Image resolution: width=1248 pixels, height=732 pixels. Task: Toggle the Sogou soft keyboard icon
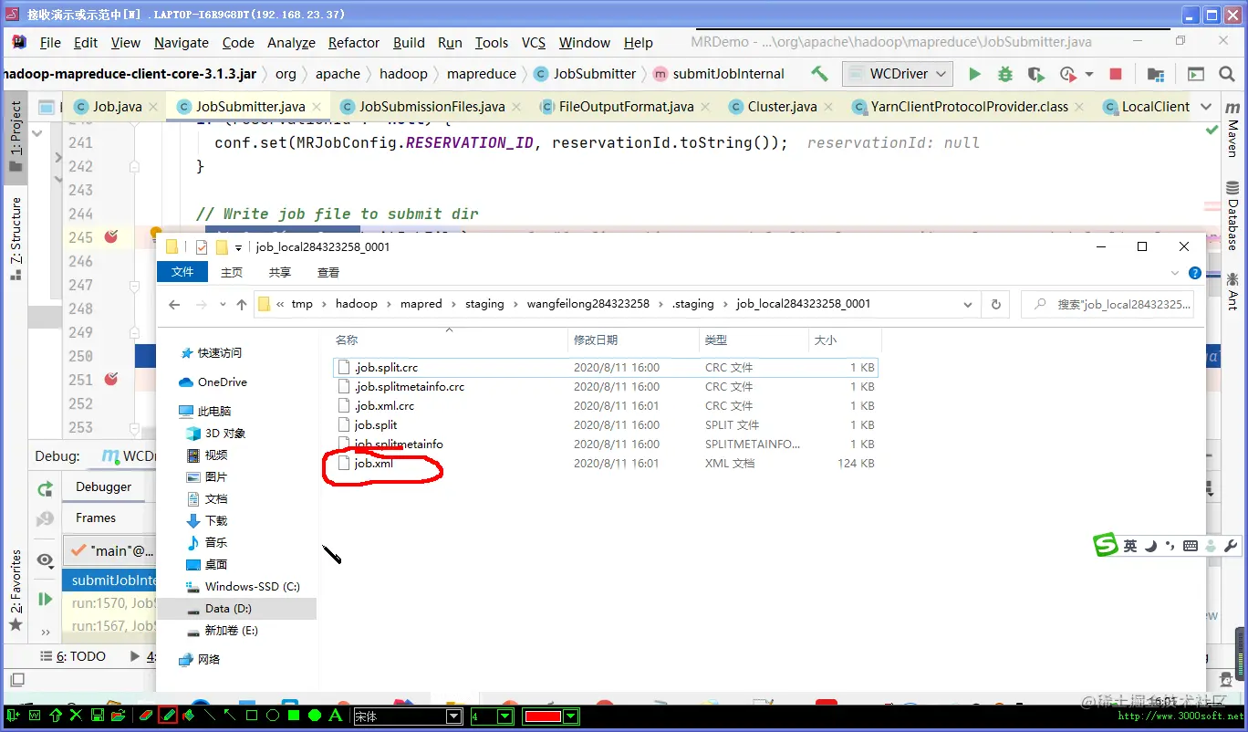[x=1190, y=546]
